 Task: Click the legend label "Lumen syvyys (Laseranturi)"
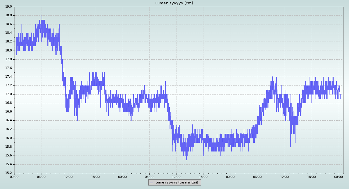click(x=177, y=183)
